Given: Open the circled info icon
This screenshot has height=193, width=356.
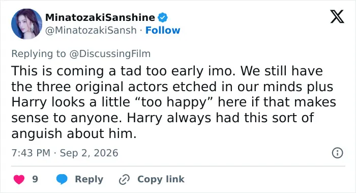Looking at the screenshot, I should 337,153.
